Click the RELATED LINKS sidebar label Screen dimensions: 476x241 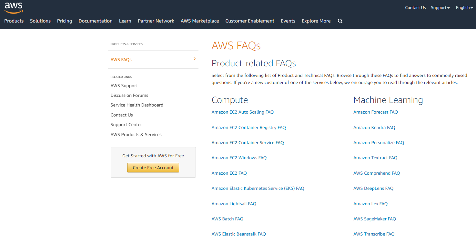pyautogui.click(x=121, y=77)
